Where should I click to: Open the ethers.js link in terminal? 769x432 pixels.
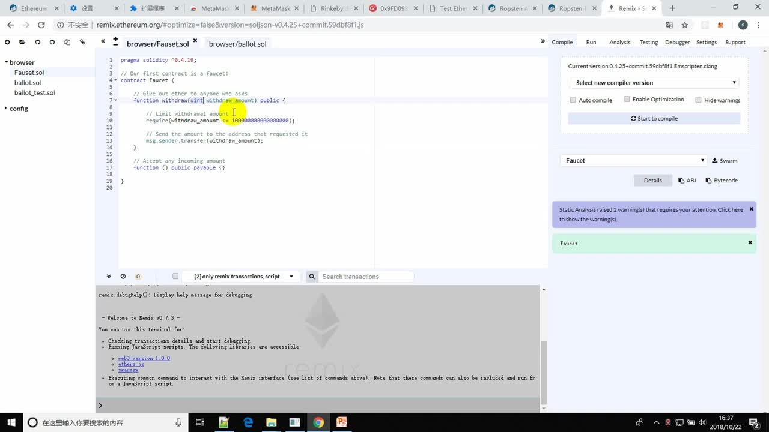point(131,364)
